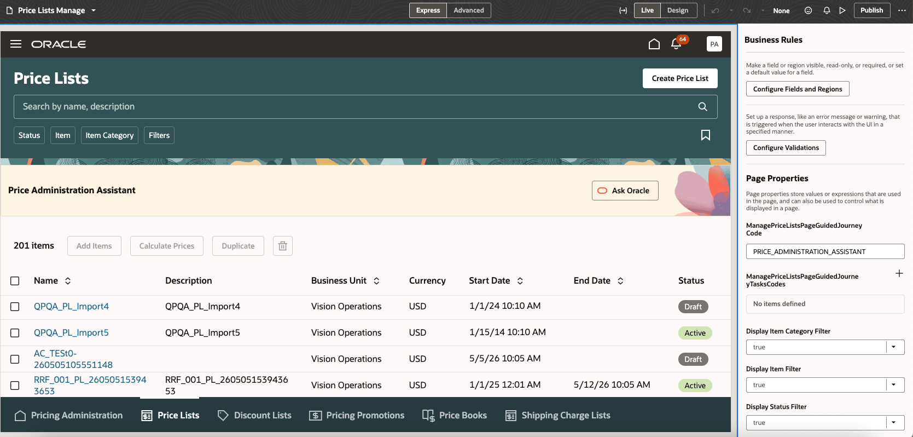Sort by Business Unit column arrows
This screenshot has height=437, width=913.
click(x=376, y=281)
